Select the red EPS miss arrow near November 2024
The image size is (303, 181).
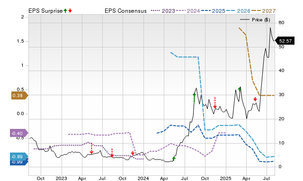(x=215, y=103)
